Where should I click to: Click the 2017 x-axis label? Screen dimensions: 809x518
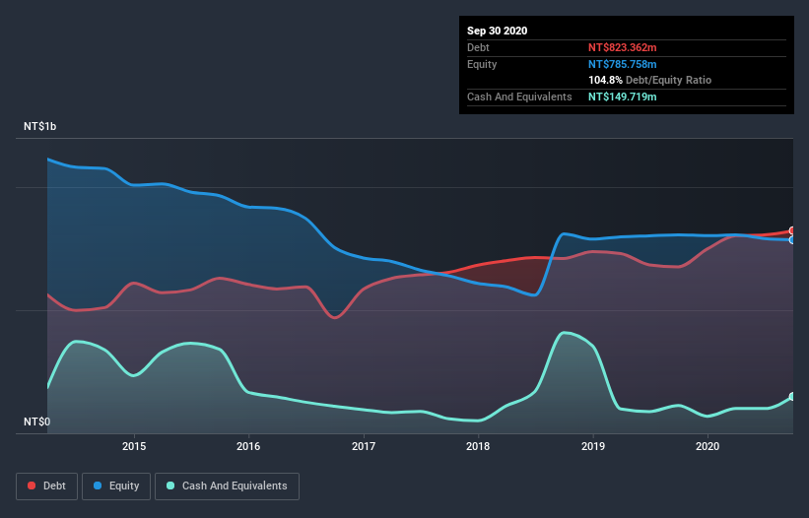point(364,446)
